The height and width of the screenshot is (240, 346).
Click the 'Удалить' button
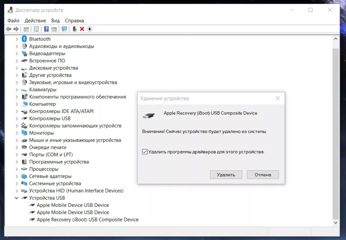226,175
